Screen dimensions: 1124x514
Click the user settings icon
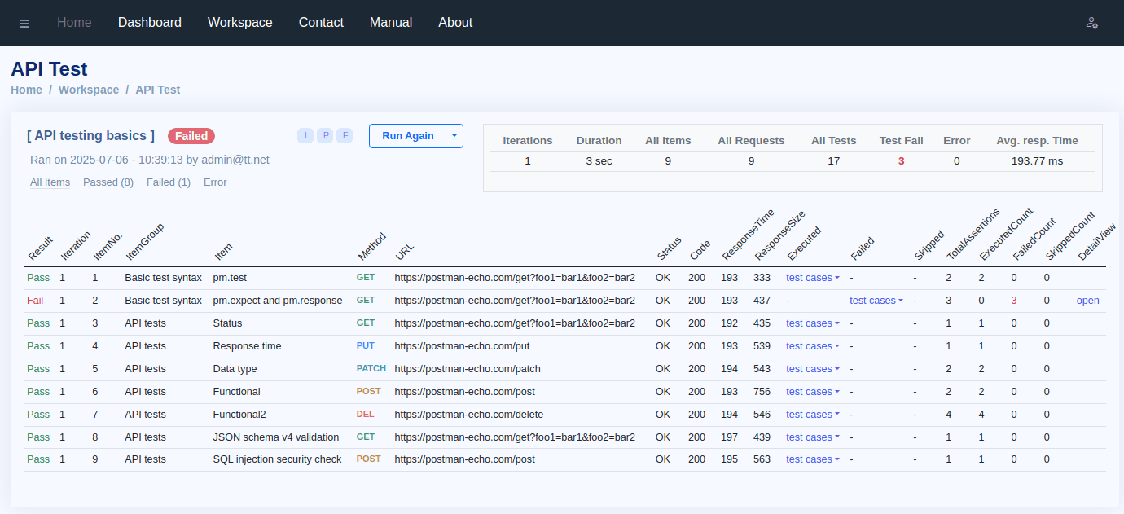pos(1092,23)
